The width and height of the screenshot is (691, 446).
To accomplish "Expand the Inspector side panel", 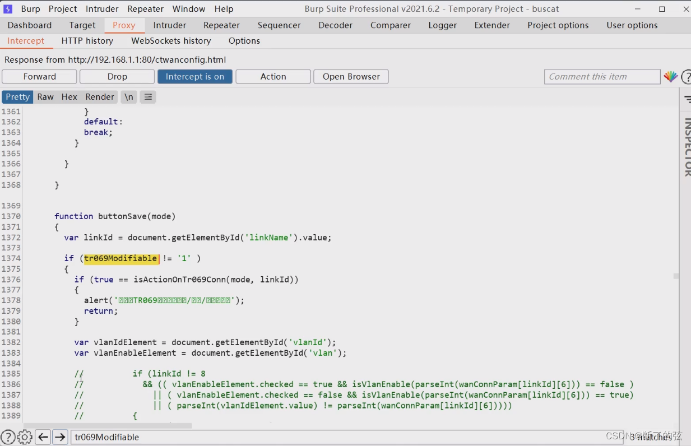I will (687, 147).
